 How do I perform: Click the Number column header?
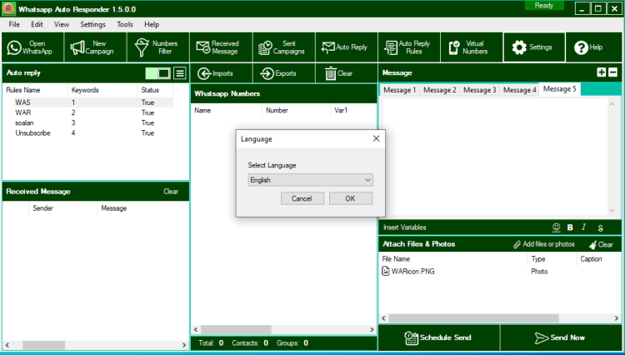[296, 110]
